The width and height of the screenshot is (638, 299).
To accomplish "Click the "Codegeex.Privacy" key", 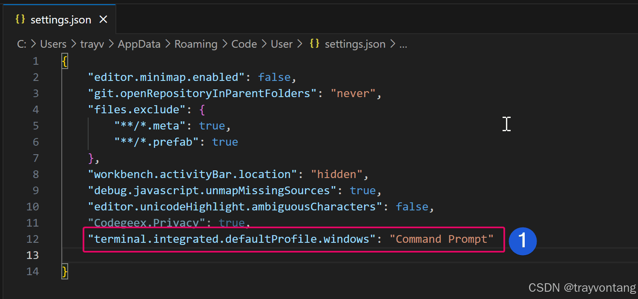I will click(147, 223).
